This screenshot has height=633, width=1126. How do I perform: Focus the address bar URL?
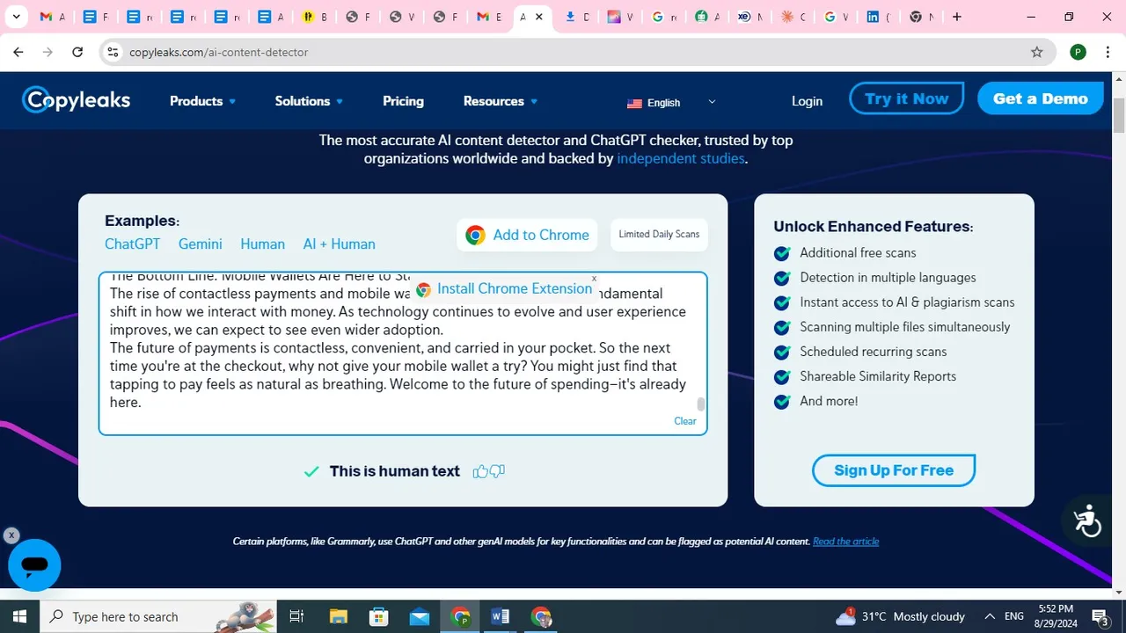219,52
